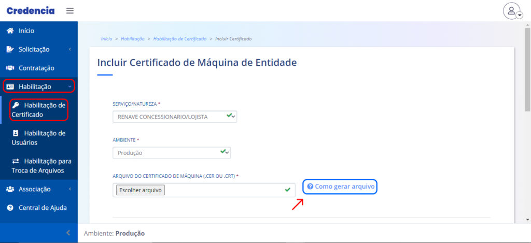Viewport: 531px width, 243px height.
Task: Click the Escolher arquivo button
Action: (x=141, y=190)
